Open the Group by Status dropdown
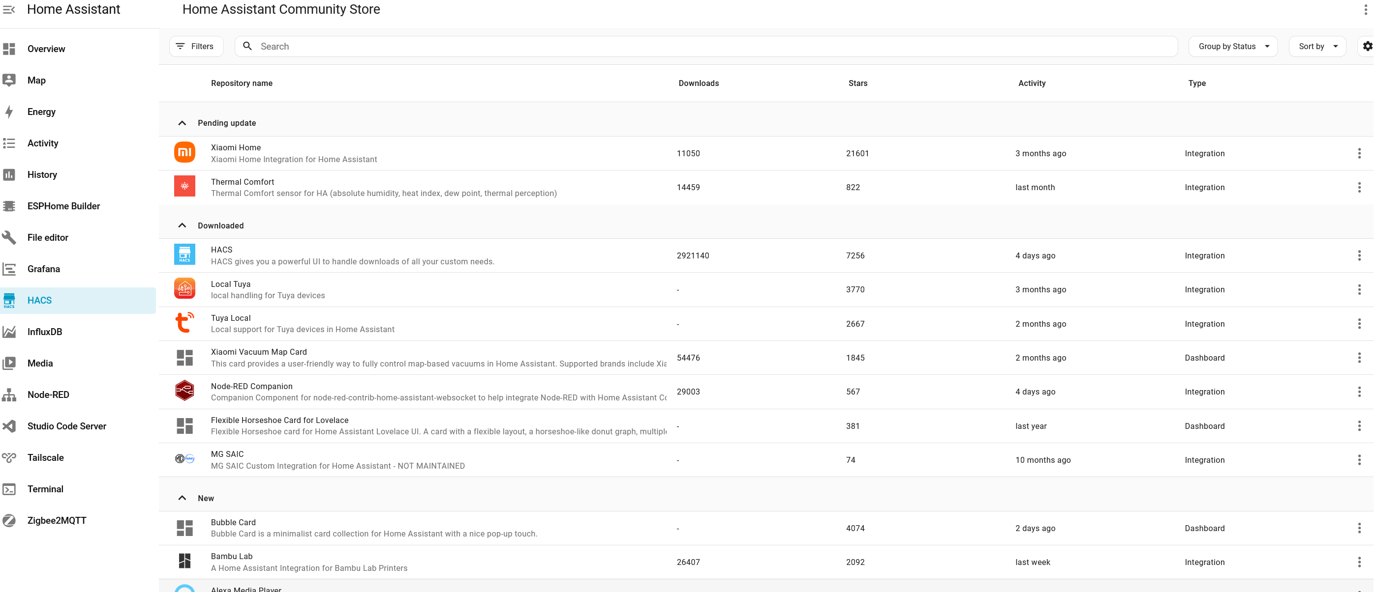Image resolution: width=1374 pixels, height=592 pixels. tap(1233, 46)
